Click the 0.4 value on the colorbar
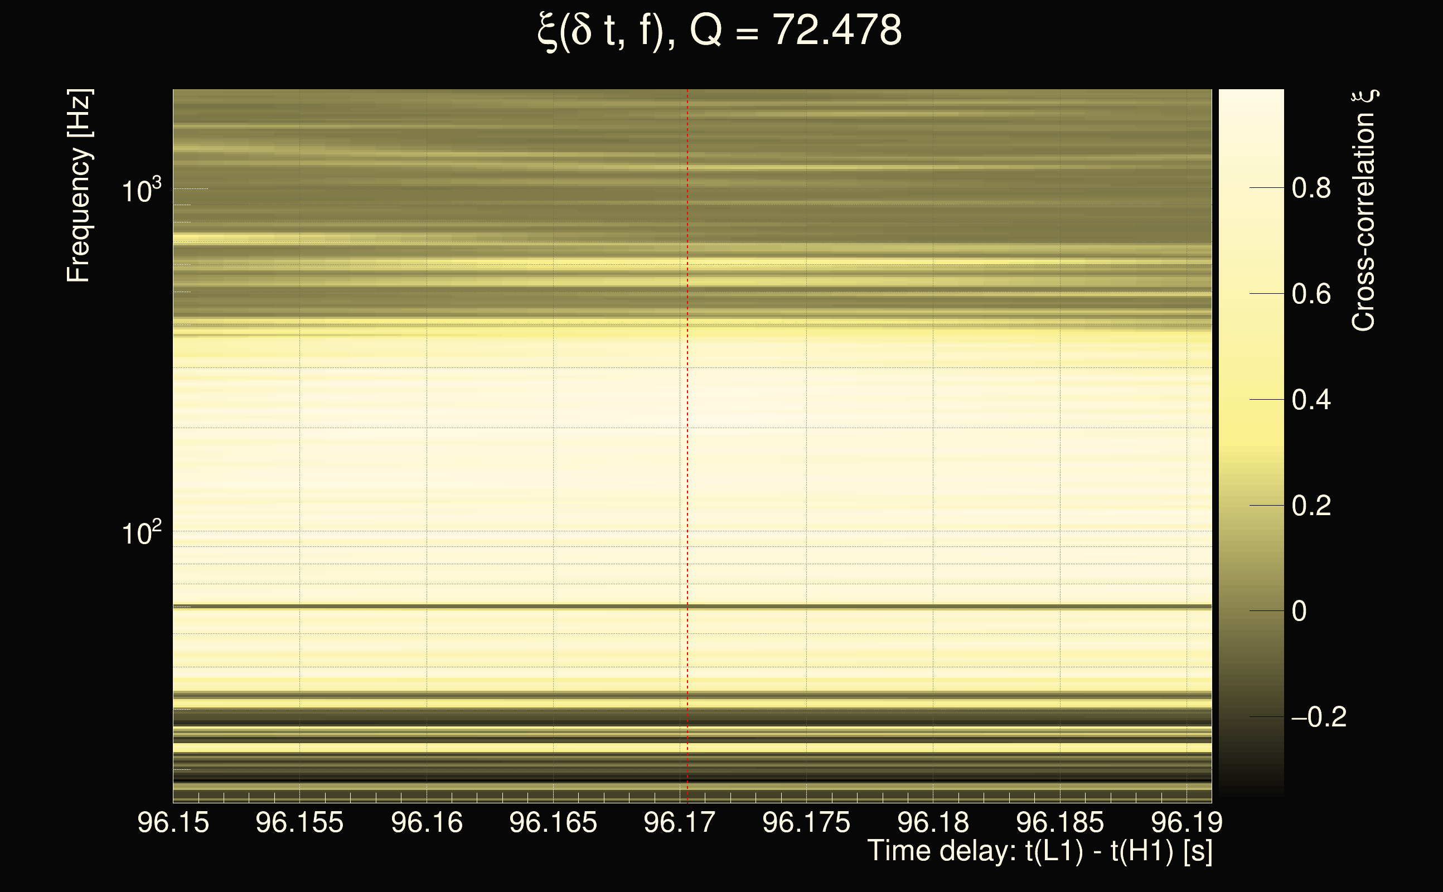Screen dimensions: 1443x892 pos(1311,400)
